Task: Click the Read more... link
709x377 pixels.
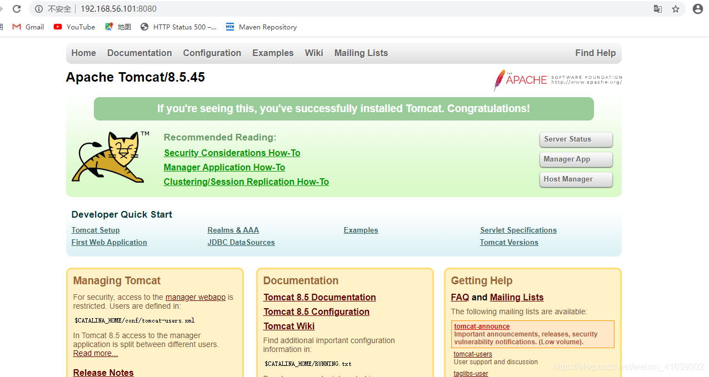Action: [x=96, y=354]
